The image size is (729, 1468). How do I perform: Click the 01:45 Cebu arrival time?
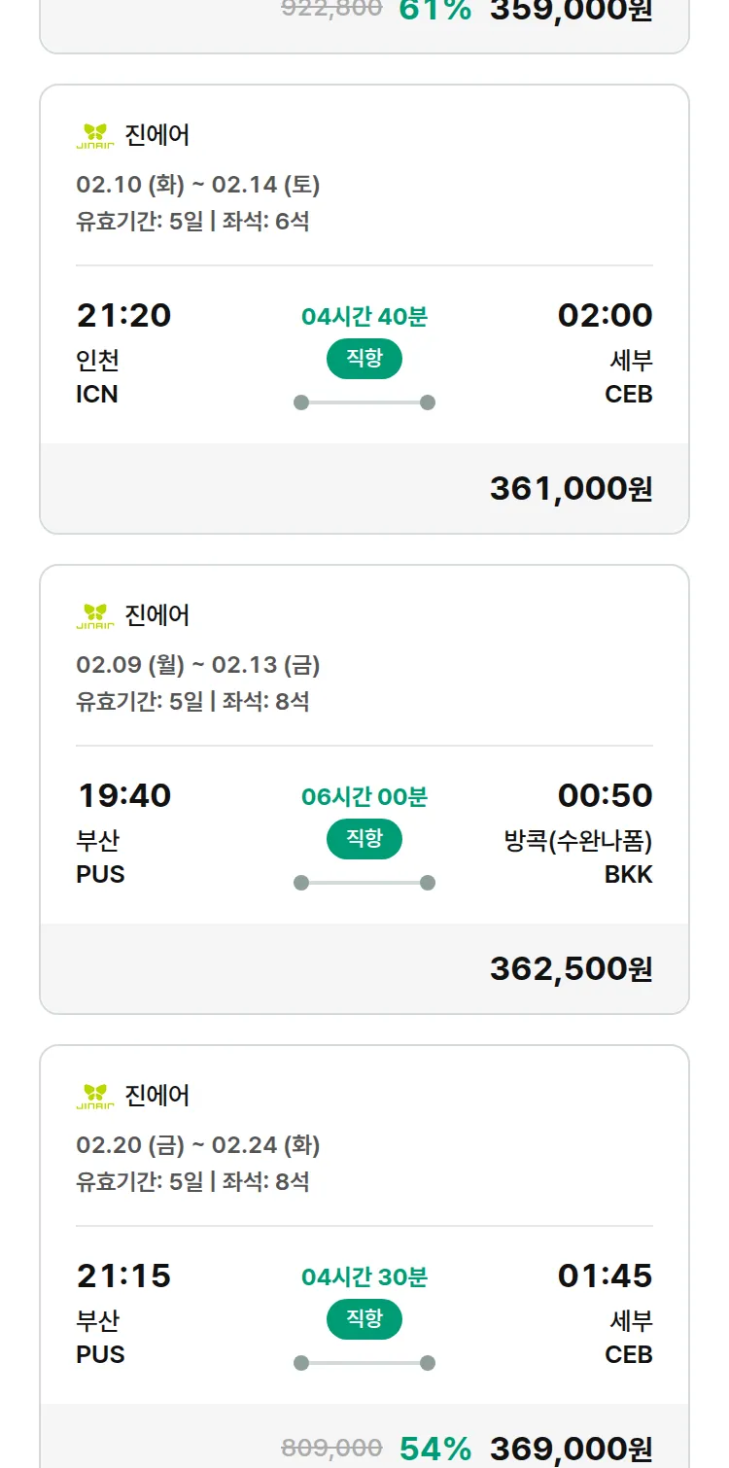coord(605,1276)
